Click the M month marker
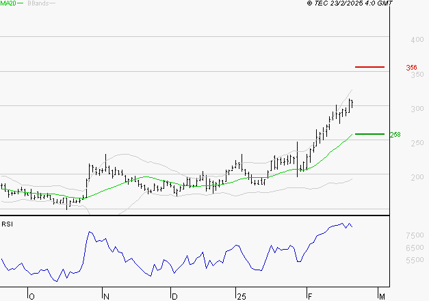The width and height of the screenshot is (429, 301). 382,297
